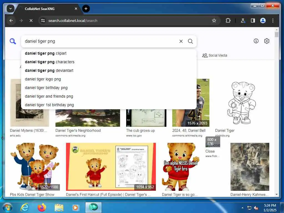Open the About info icon
Viewport: 284px width, 213px height.
(x=256, y=41)
